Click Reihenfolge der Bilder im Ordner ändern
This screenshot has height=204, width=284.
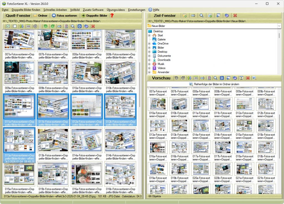215,84
